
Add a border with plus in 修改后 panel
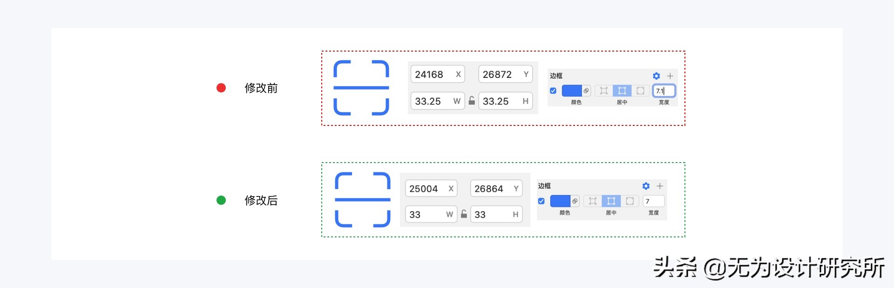point(660,186)
